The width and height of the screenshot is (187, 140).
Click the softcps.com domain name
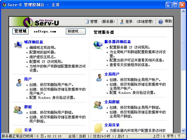[45, 32]
